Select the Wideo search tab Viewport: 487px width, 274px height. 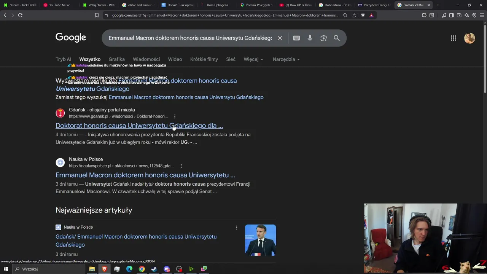coord(175,59)
